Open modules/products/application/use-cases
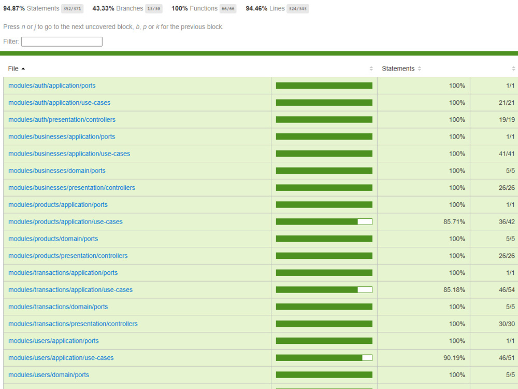This screenshot has height=389, width=518. (65, 221)
